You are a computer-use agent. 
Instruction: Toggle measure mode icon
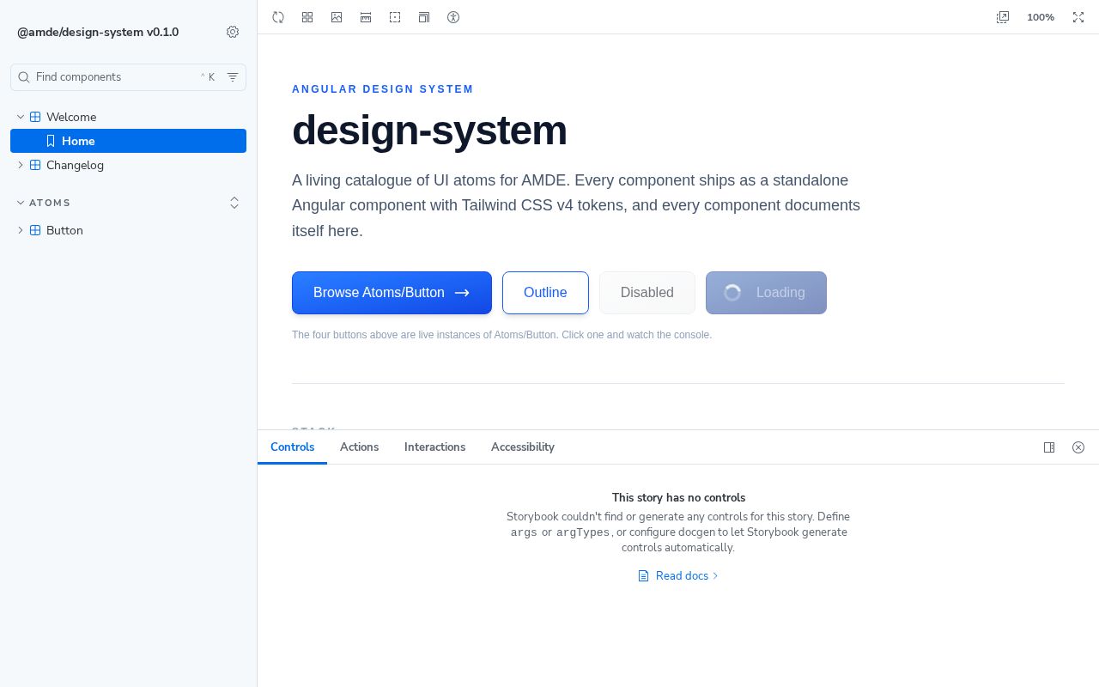point(366,17)
